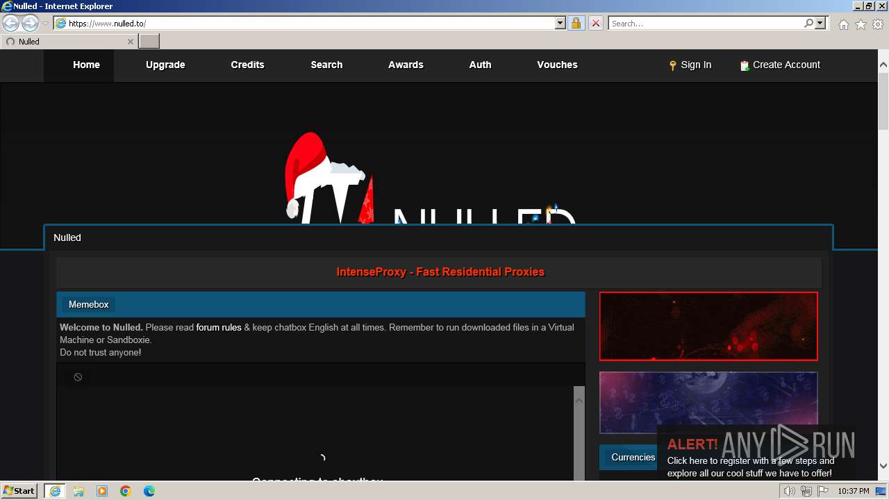Click the purple dollar banner advertisement
The height and width of the screenshot is (500, 889).
(708, 403)
